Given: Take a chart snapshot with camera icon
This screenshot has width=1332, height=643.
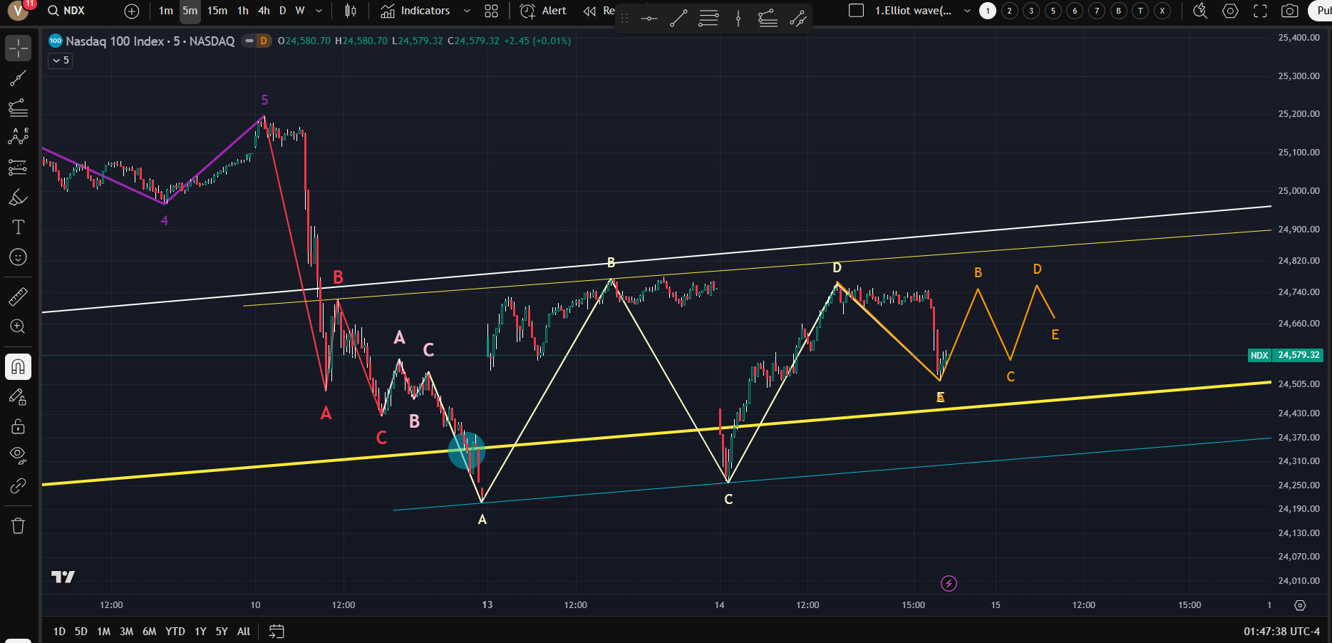Looking at the screenshot, I should click(1289, 11).
